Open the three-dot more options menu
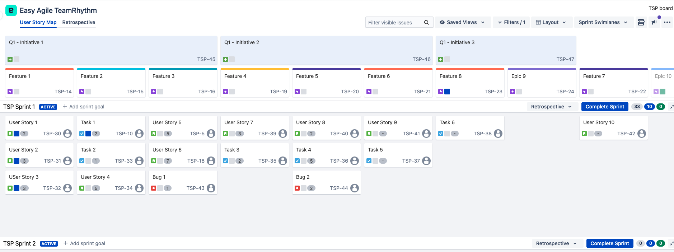This screenshot has width=674, height=252. [667, 22]
